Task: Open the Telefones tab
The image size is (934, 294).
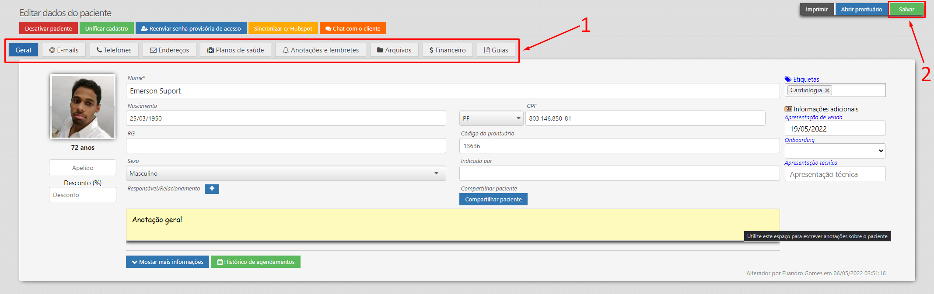Action: click(x=114, y=50)
